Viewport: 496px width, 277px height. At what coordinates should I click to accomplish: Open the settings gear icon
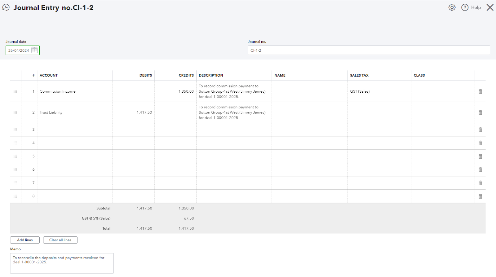click(452, 7)
